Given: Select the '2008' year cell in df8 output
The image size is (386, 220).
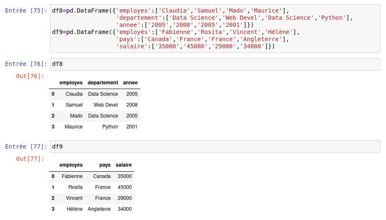Looking at the screenshot, I should [132, 105].
